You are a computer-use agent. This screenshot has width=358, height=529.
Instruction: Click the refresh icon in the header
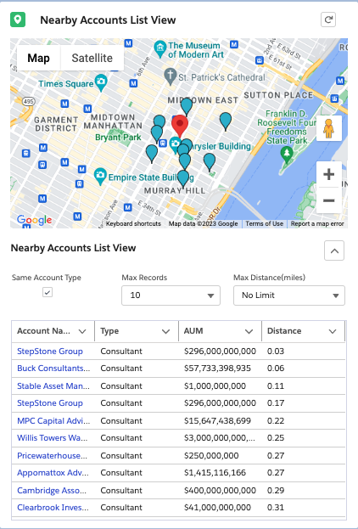point(328,20)
